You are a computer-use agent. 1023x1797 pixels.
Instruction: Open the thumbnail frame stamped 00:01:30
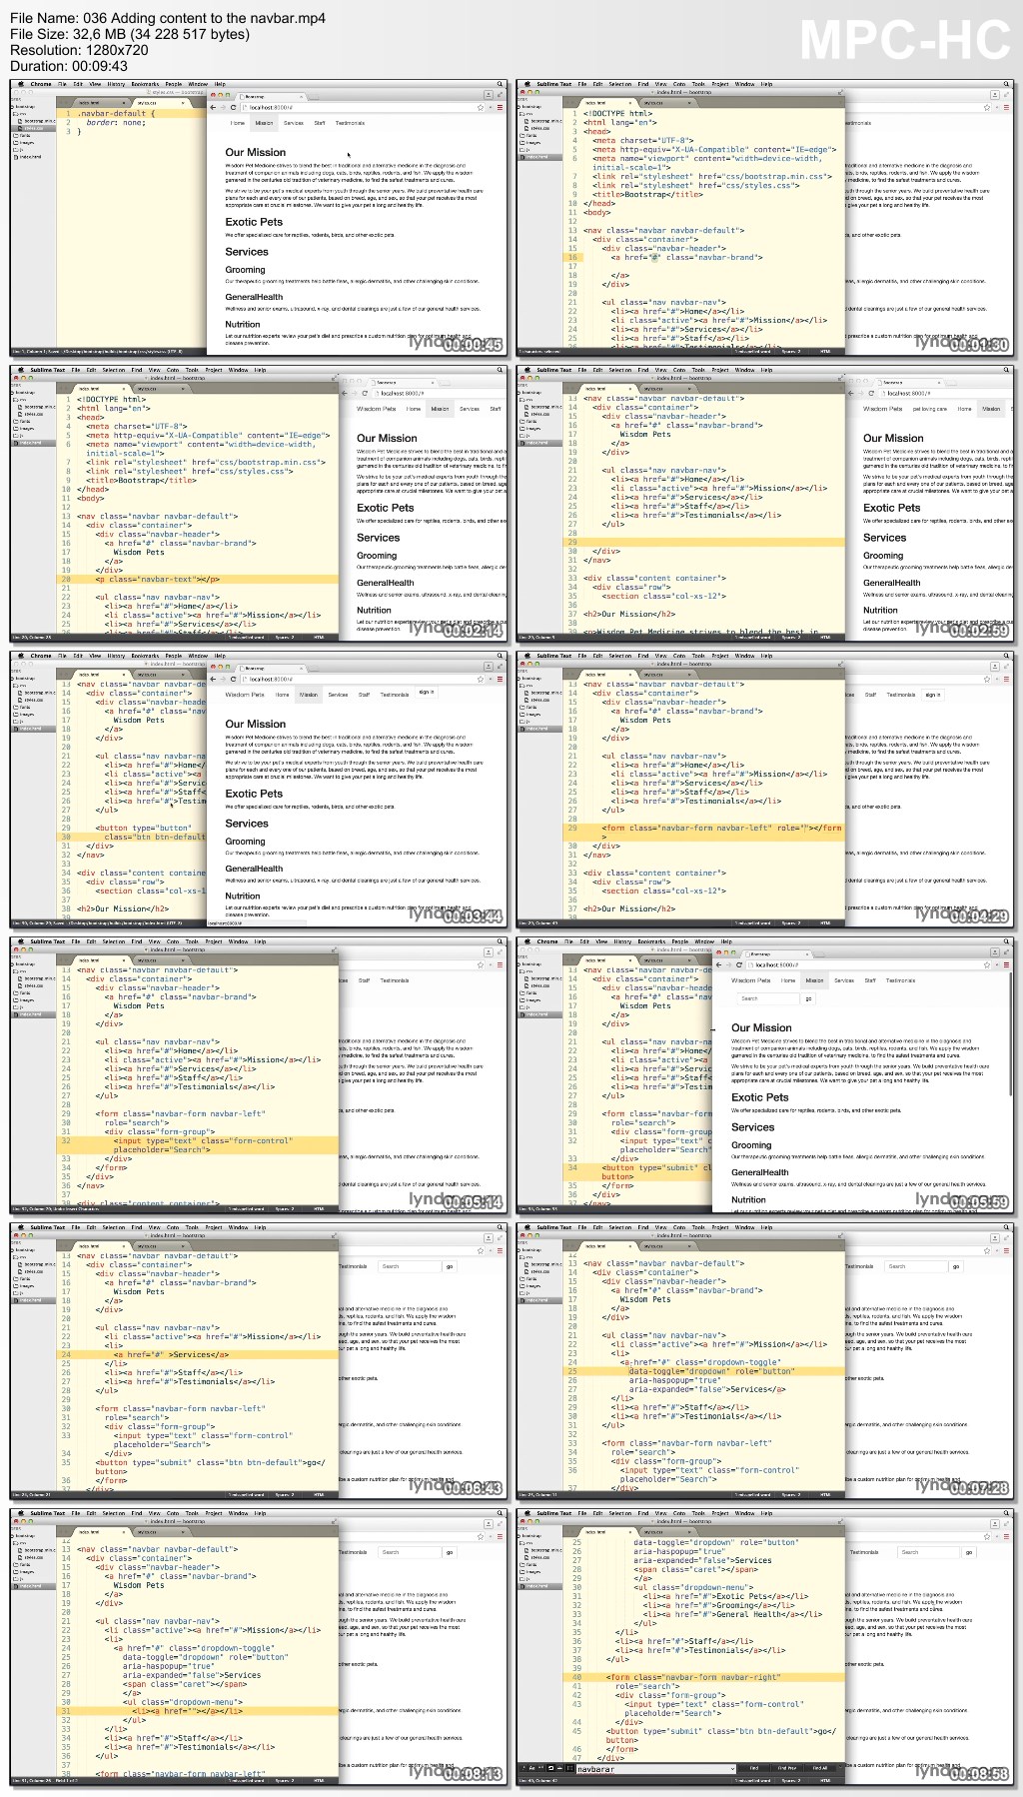click(x=766, y=218)
